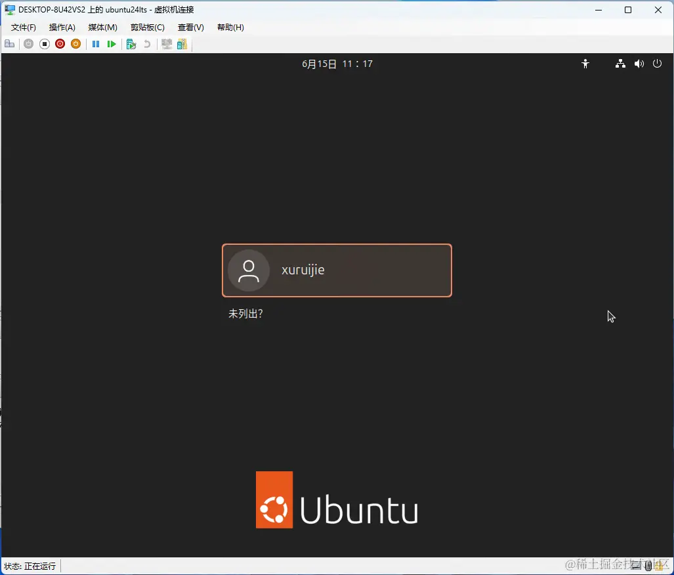Save VM state with the orange power icon
The height and width of the screenshot is (575, 674).
pyautogui.click(x=75, y=44)
